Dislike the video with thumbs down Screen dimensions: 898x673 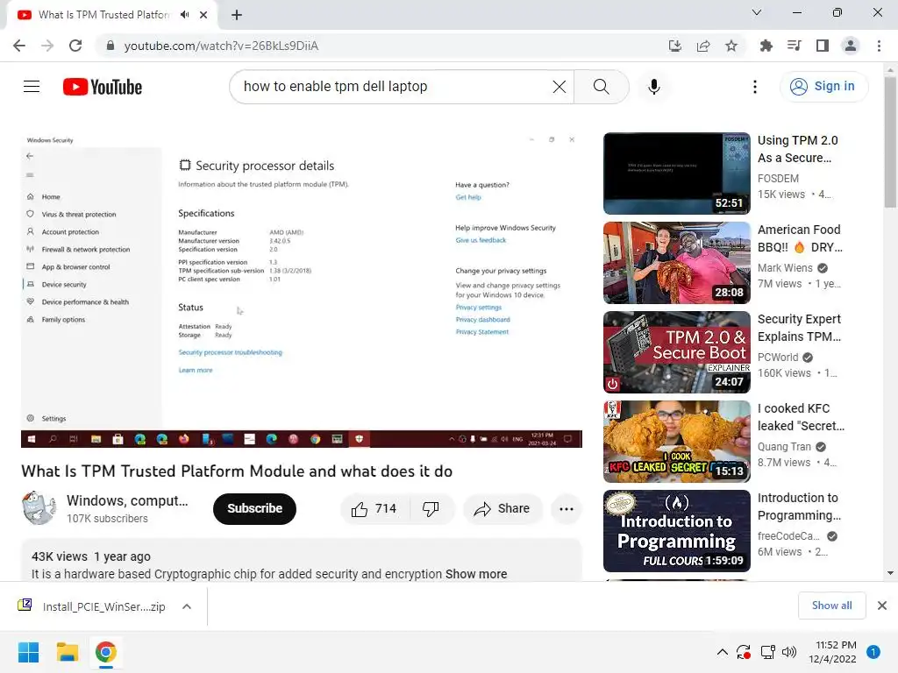[x=431, y=509]
